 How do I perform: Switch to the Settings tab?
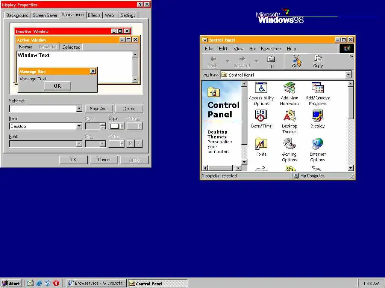(x=128, y=15)
